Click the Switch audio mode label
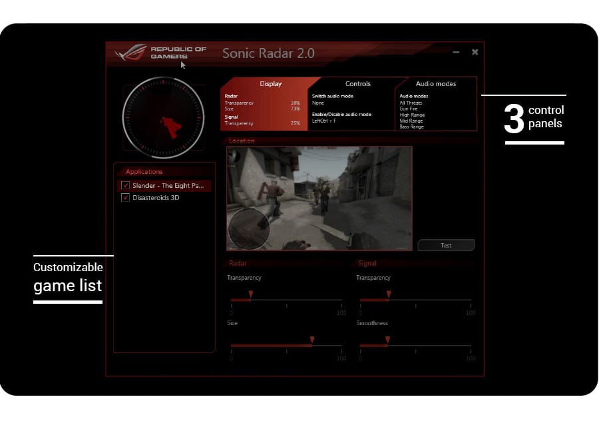The width and height of the screenshot is (599, 433). point(332,96)
